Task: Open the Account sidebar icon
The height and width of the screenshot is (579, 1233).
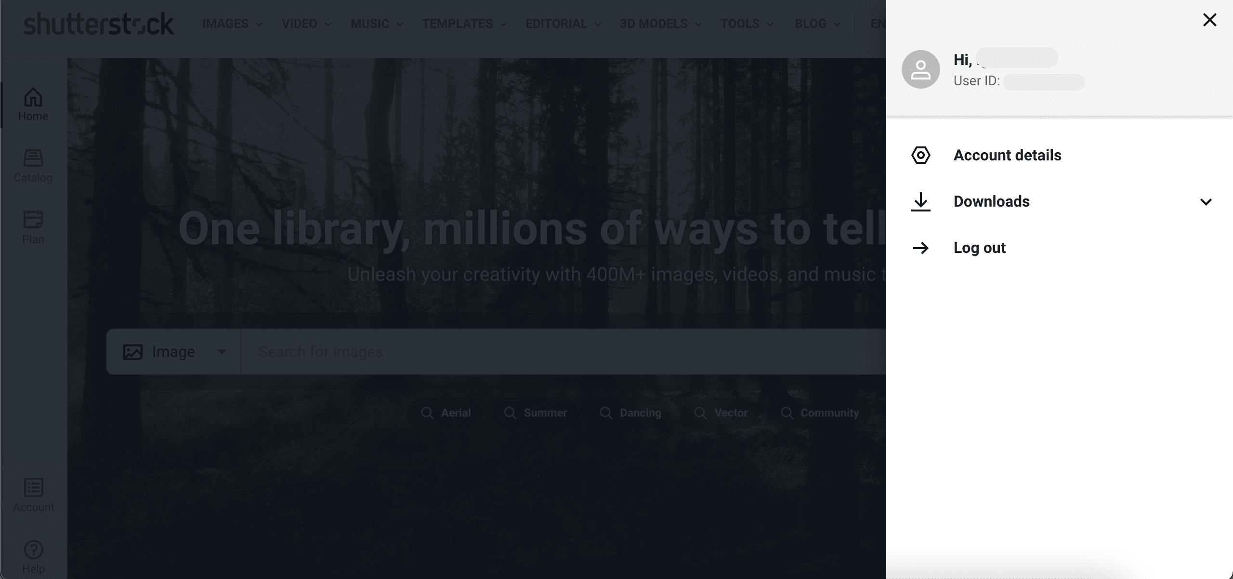Action: click(33, 487)
